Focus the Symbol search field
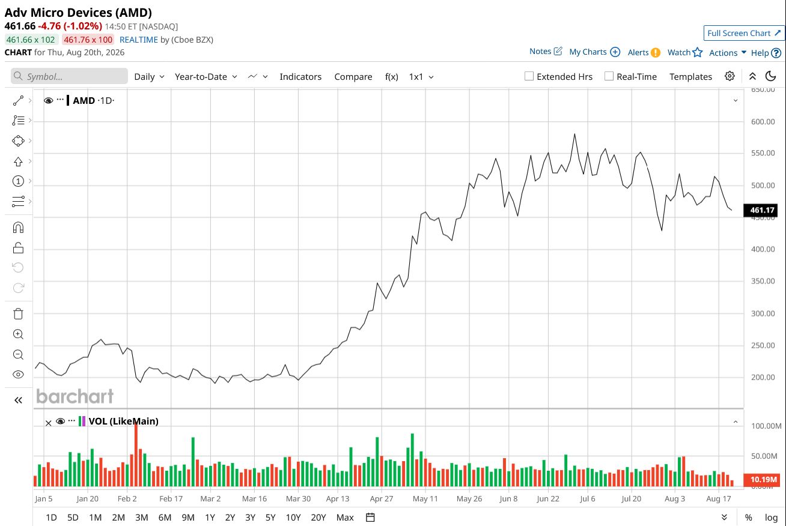 coord(69,76)
